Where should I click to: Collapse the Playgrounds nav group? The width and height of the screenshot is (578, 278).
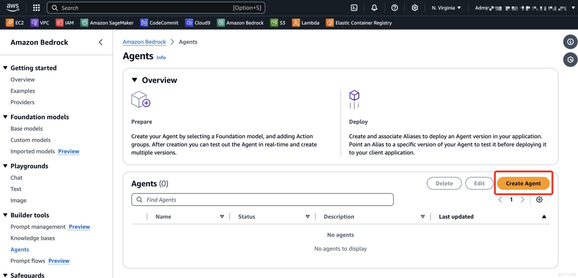(x=5, y=166)
